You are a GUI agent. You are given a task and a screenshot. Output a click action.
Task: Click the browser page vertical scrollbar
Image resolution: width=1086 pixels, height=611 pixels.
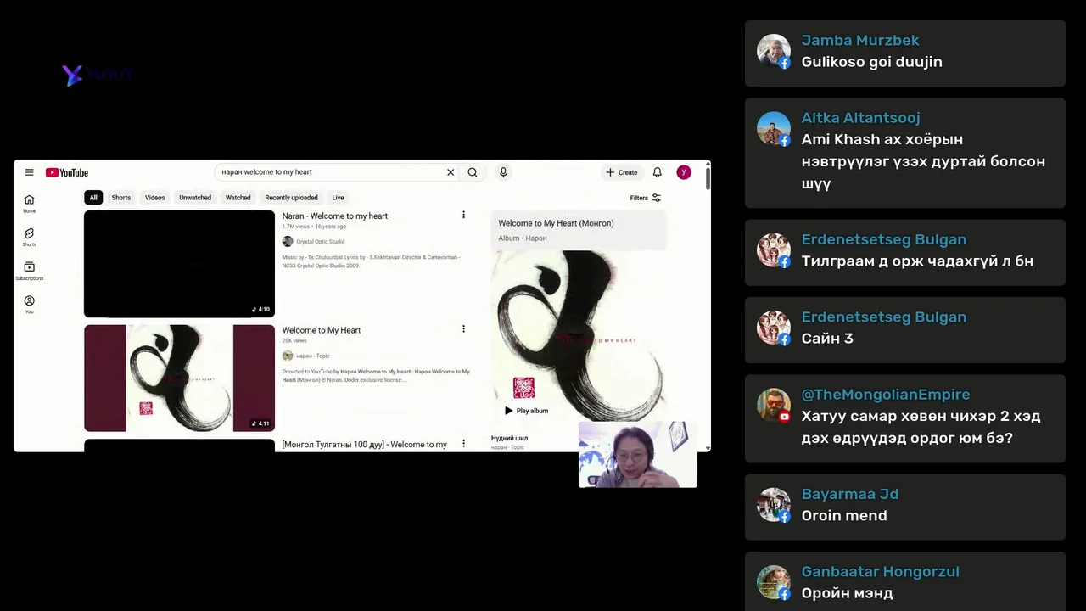708,180
